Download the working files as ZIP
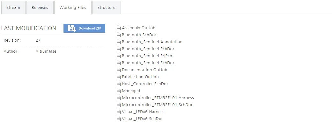334x122 pixels. tap(84, 28)
